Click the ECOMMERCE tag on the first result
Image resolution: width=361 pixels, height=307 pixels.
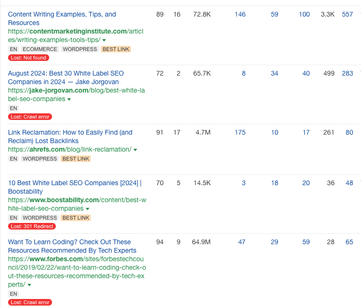[x=40, y=49]
